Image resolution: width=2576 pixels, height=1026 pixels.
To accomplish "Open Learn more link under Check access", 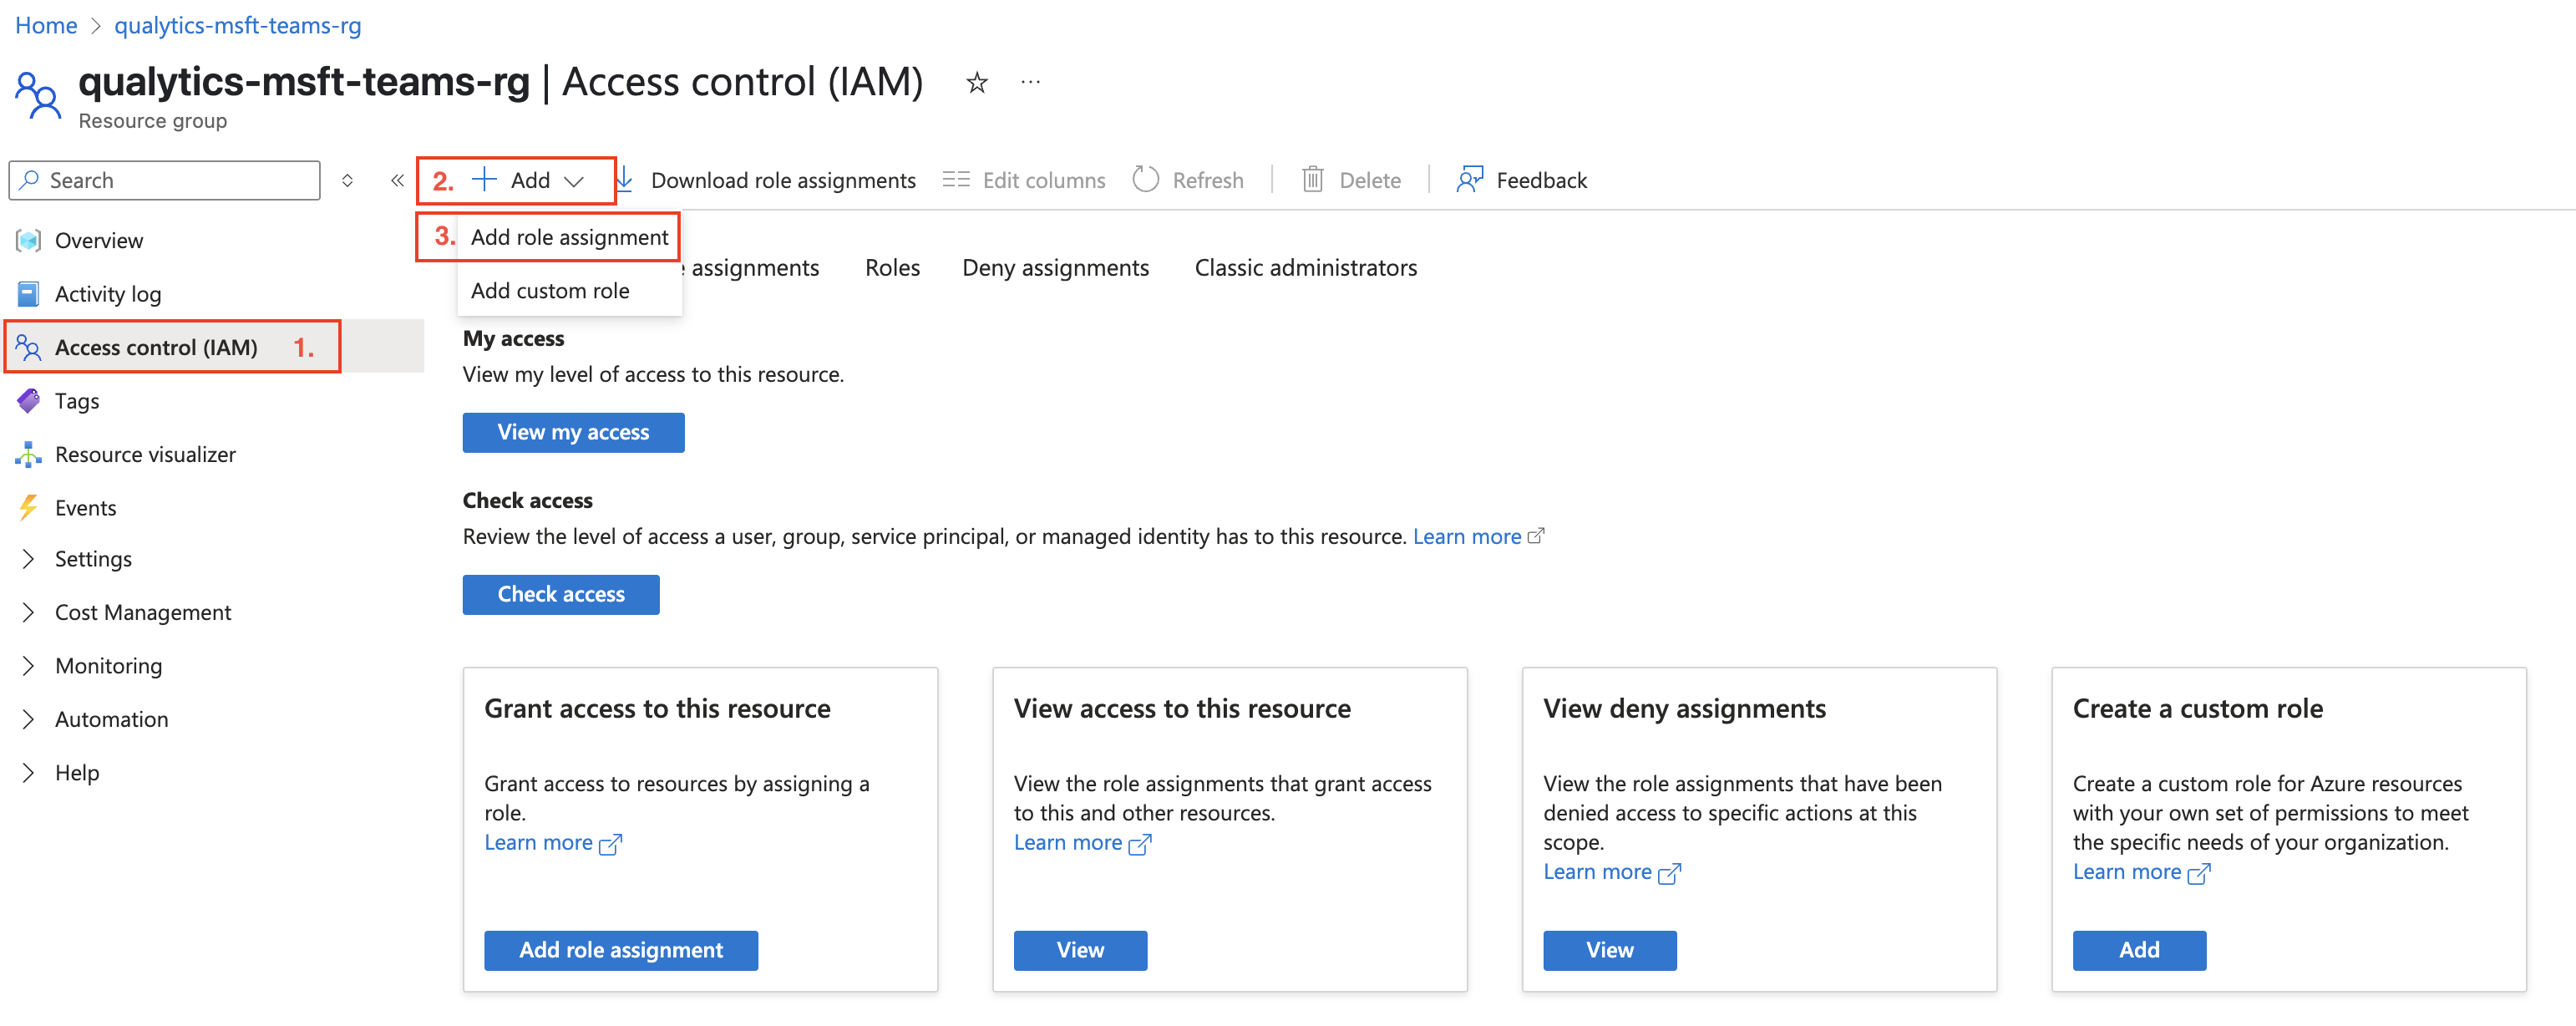I will (1466, 537).
